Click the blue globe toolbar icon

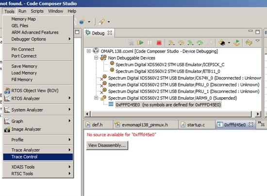pos(82,22)
